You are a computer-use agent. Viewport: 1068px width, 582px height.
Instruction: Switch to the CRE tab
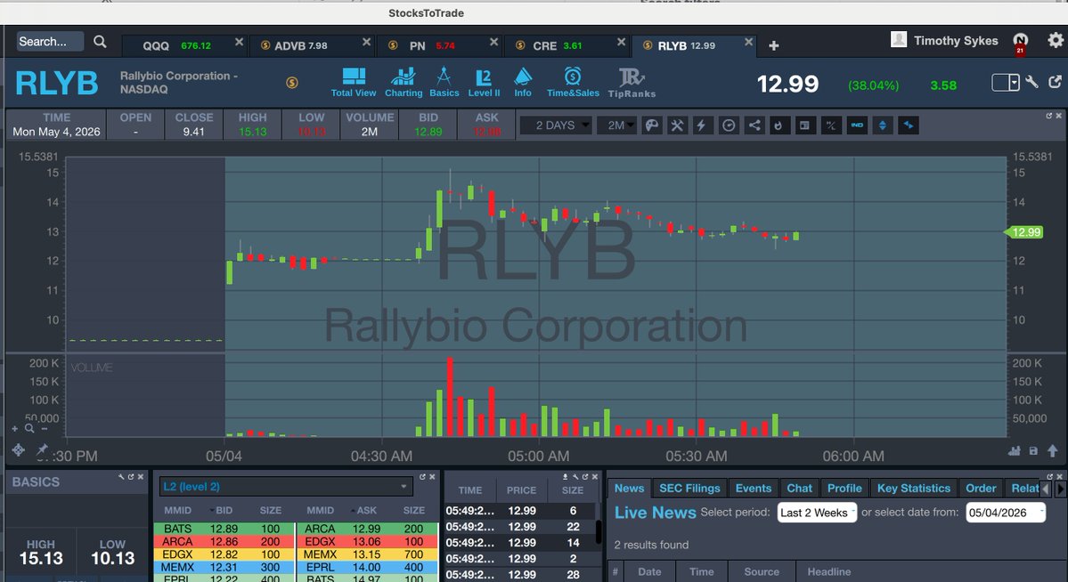click(566, 45)
